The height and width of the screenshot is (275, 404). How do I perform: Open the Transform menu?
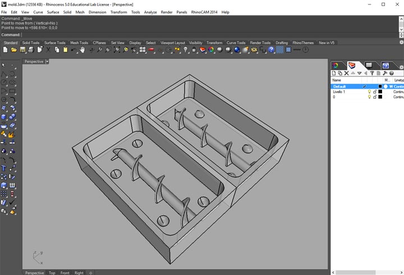tap(119, 12)
